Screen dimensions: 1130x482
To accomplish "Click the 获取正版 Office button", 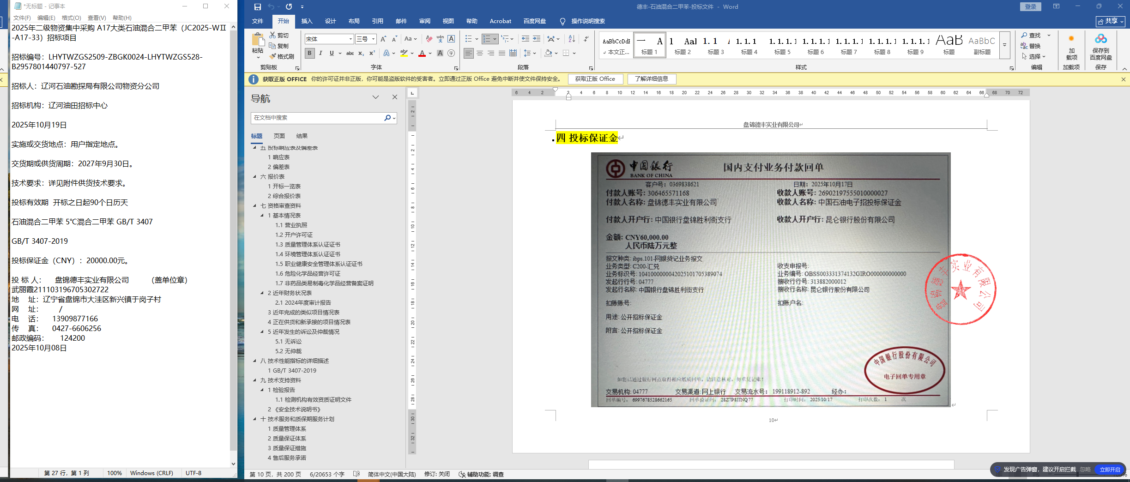I will point(595,79).
